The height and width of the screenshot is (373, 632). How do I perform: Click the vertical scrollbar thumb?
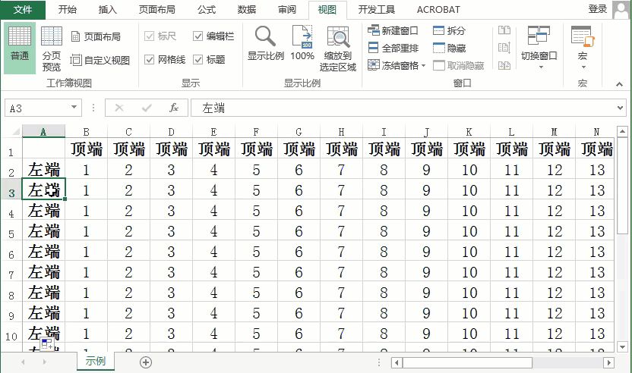(622, 186)
